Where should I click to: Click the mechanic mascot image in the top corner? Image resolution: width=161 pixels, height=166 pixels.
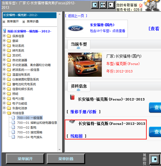point(152,5)
